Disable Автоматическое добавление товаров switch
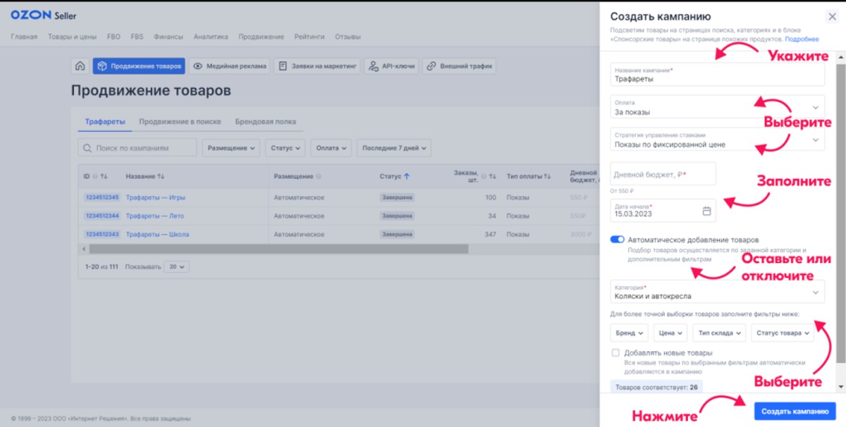846x427 pixels. (617, 240)
